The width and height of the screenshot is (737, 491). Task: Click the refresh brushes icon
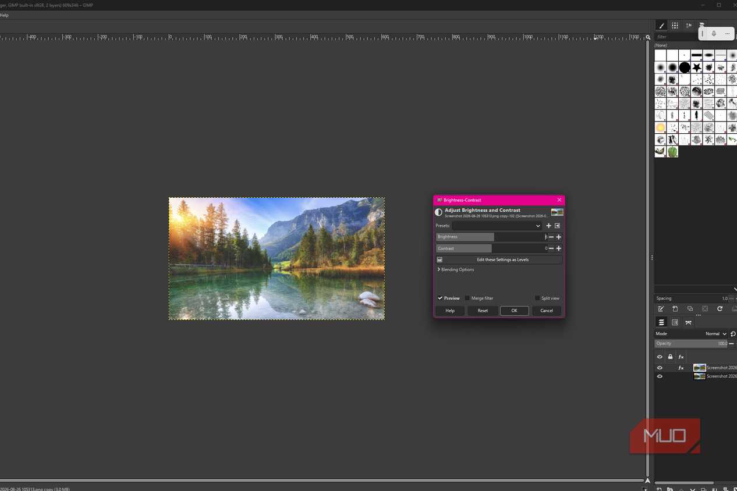tap(720, 309)
